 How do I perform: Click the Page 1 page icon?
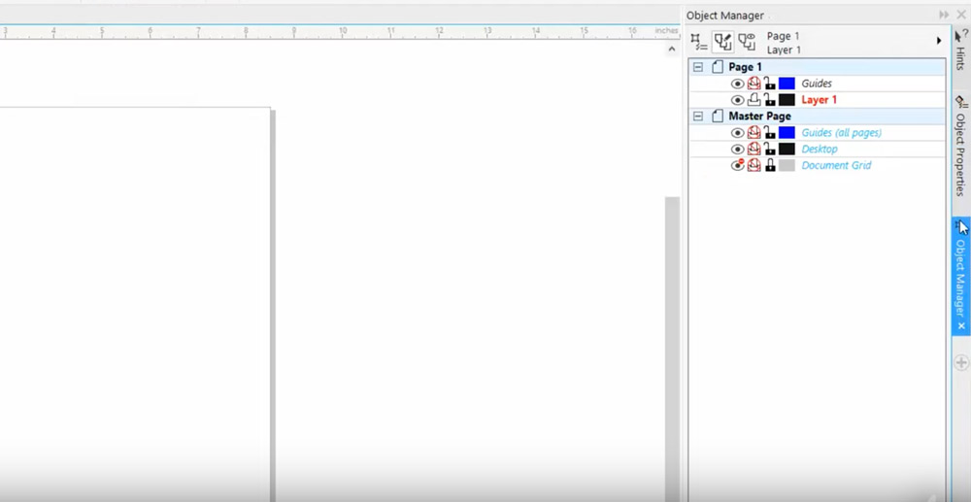click(718, 67)
